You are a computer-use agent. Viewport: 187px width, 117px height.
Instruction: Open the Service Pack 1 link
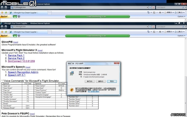coord(16,55)
